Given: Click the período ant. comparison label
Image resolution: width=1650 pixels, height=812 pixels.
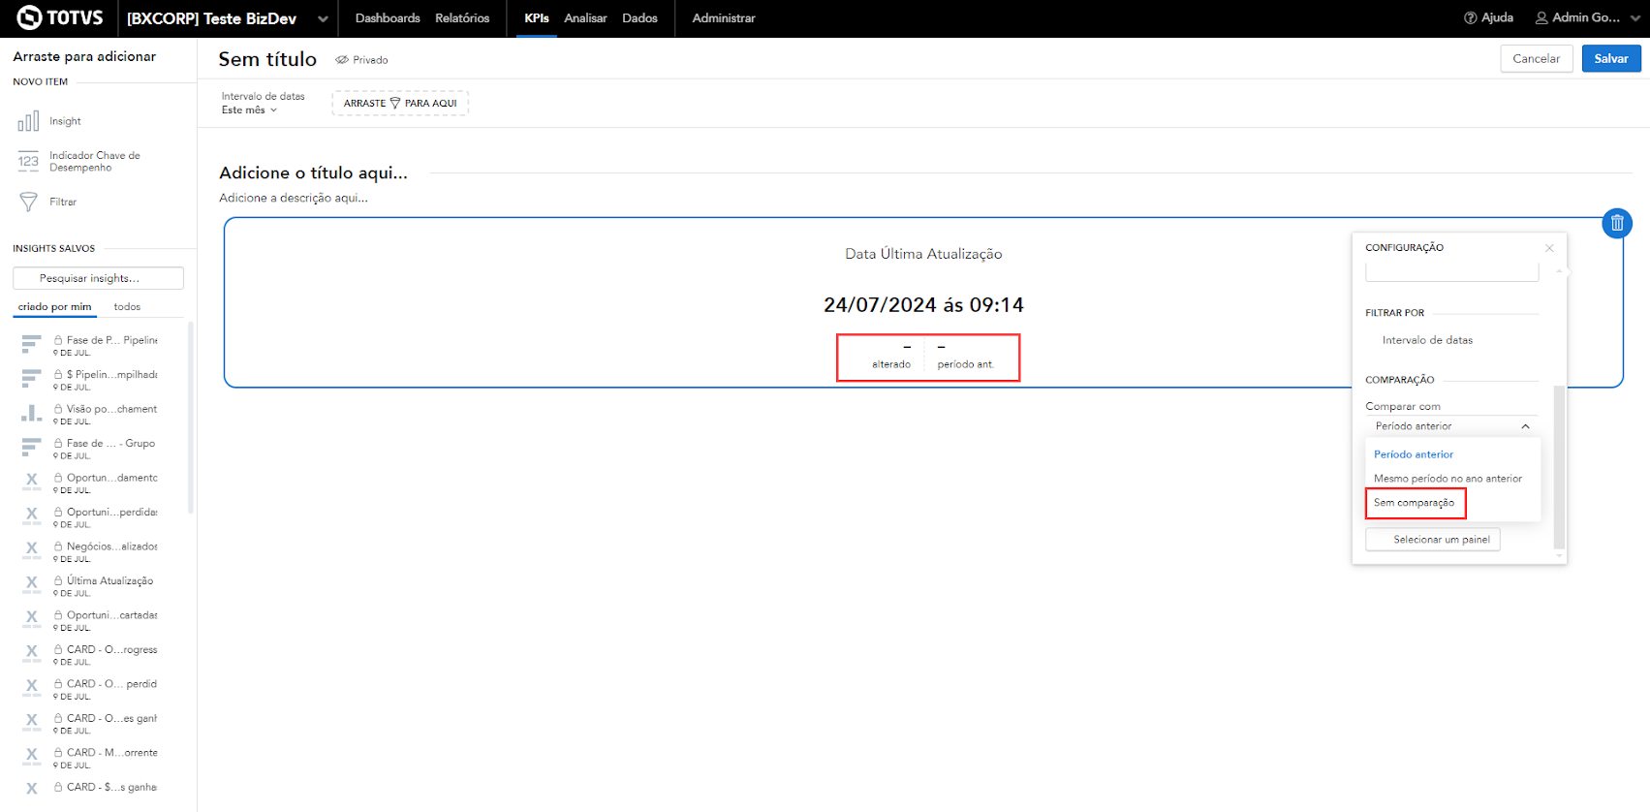Looking at the screenshot, I should pos(966,364).
